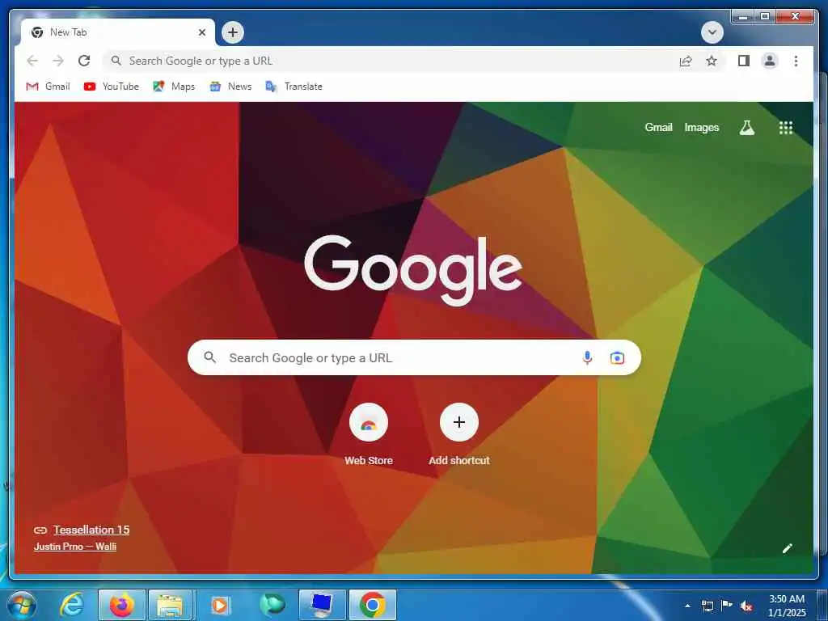
Task: Click the network tray icon
Action: (707, 606)
